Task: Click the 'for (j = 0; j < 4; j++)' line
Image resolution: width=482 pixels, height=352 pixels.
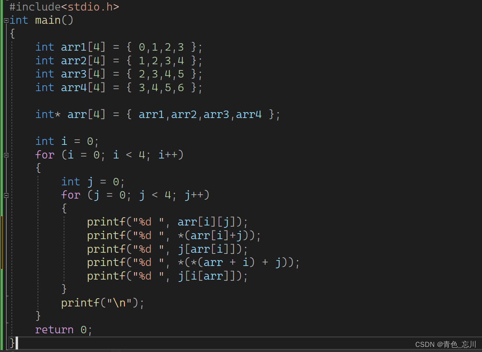Action: coord(136,195)
